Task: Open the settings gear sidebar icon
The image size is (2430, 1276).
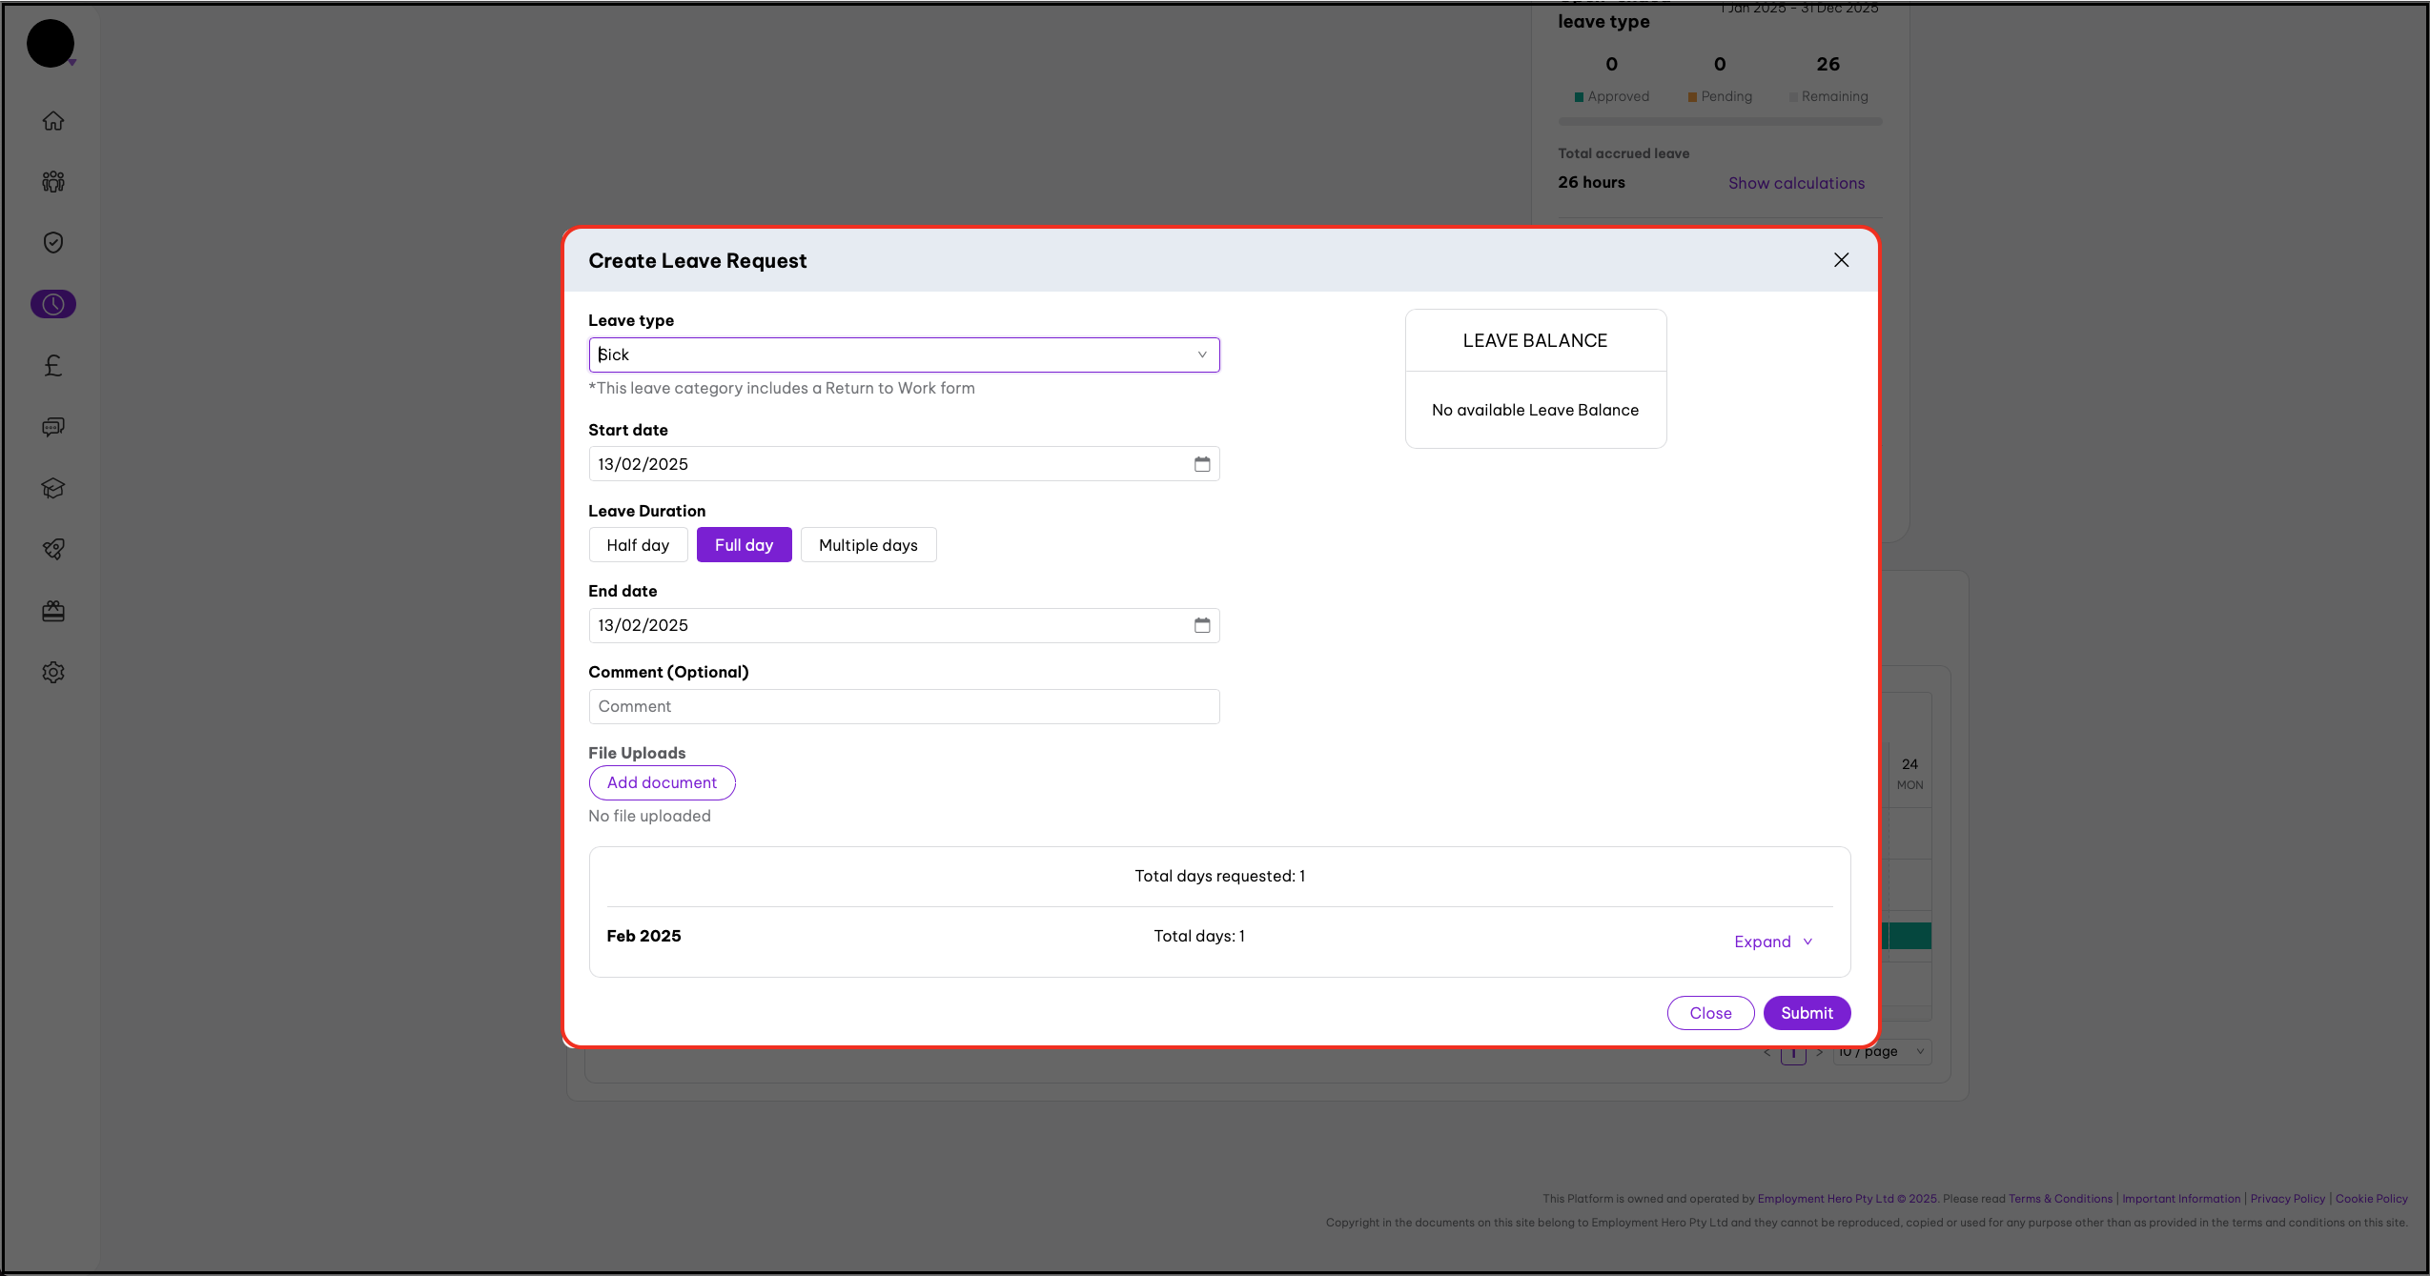Action: click(x=53, y=672)
